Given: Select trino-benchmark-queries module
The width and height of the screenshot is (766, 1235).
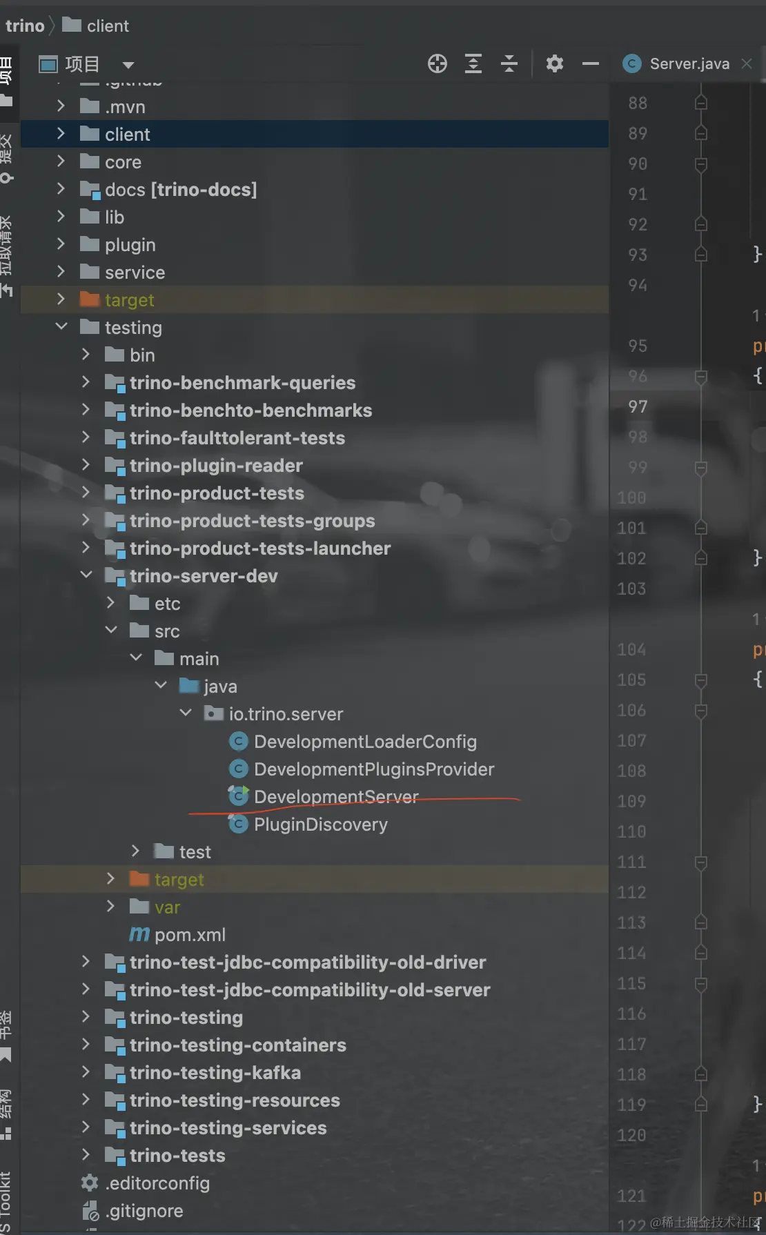Looking at the screenshot, I should point(242,383).
